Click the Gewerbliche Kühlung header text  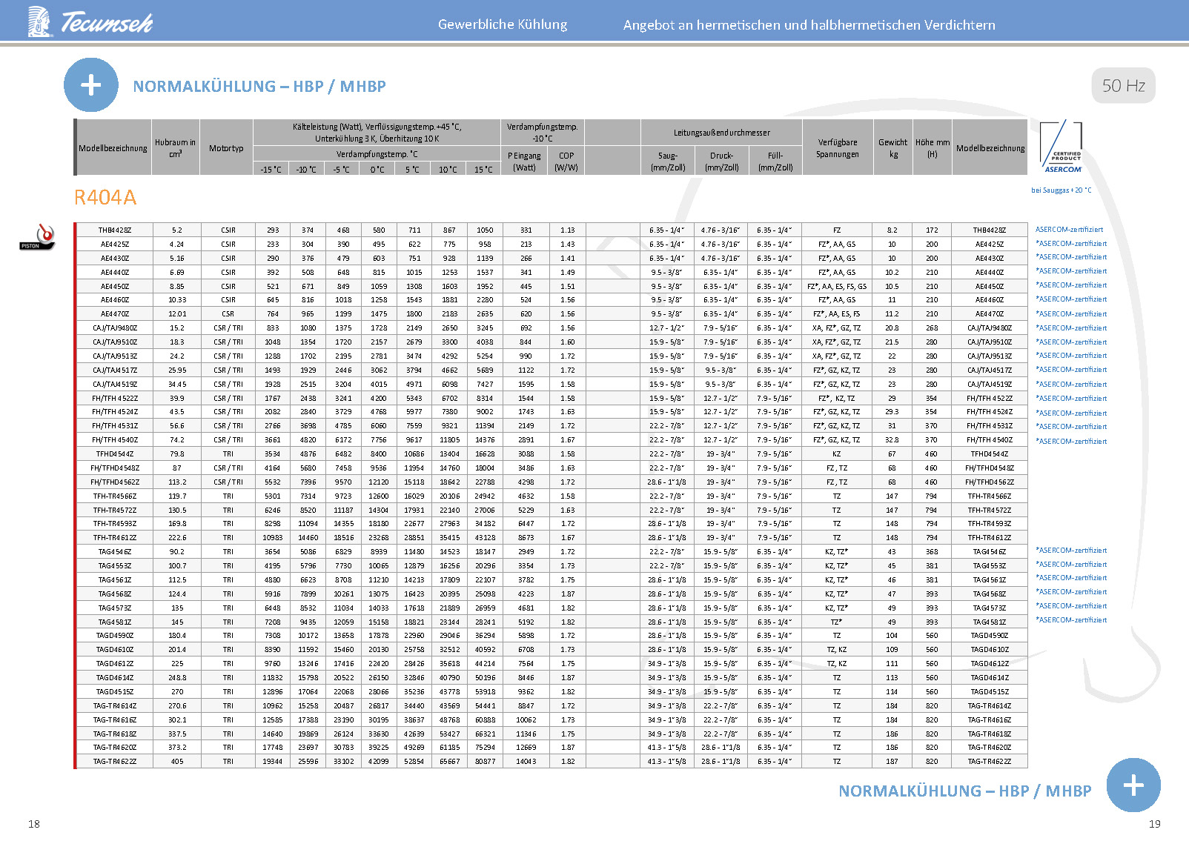point(503,24)
